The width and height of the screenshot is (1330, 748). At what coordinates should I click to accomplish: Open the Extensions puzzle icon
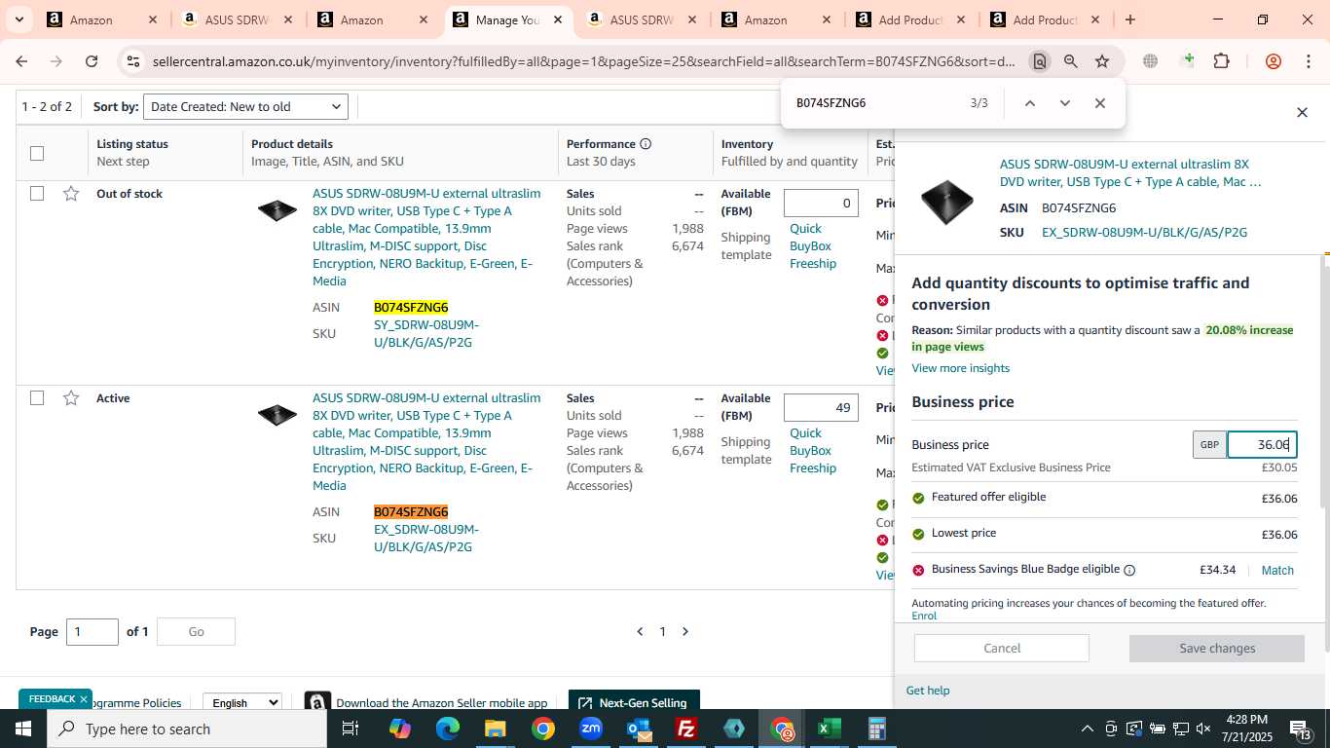click(1221, 61)
